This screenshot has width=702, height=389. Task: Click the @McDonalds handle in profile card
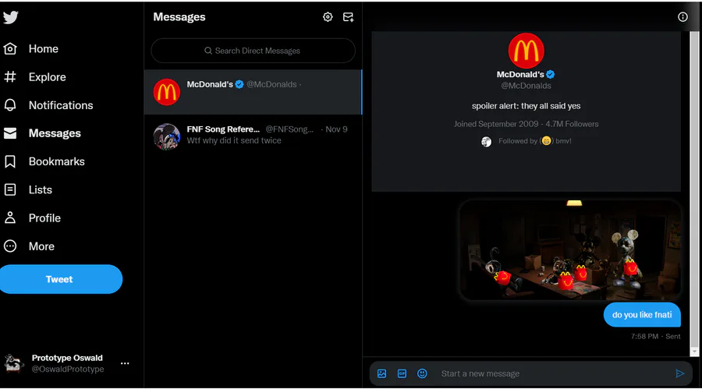(x=526, y=86)
